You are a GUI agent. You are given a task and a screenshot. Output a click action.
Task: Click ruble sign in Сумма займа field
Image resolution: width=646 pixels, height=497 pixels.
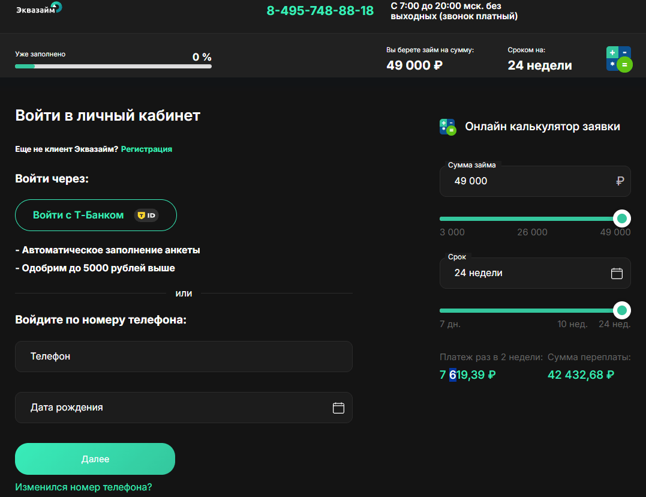click(620, 181)
